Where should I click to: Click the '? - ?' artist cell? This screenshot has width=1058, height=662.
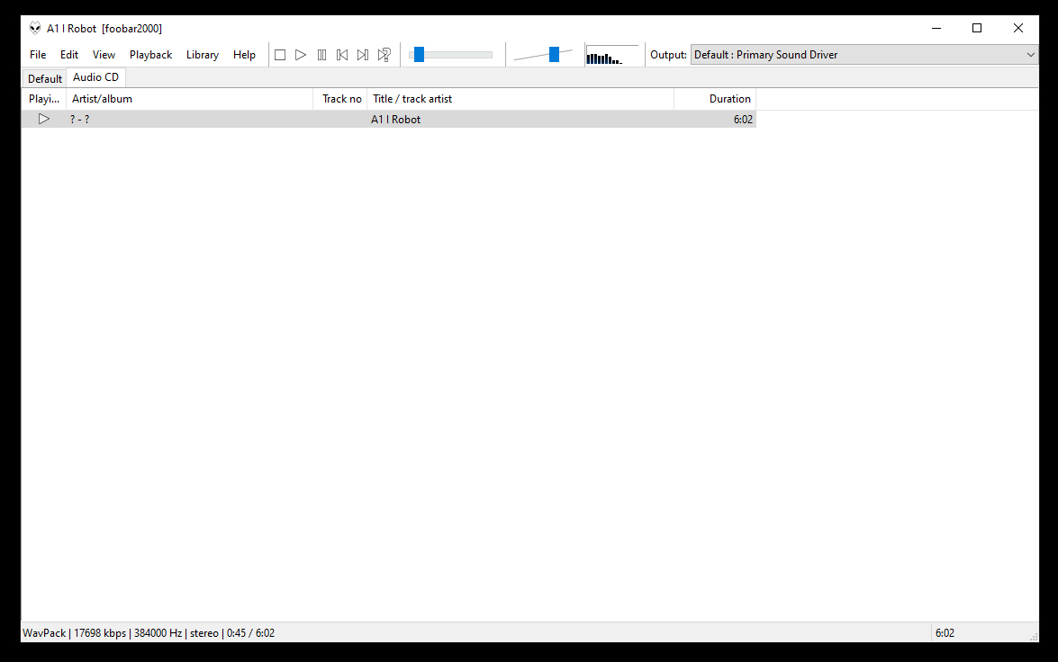pyautogui.click(x=79, y=120)
